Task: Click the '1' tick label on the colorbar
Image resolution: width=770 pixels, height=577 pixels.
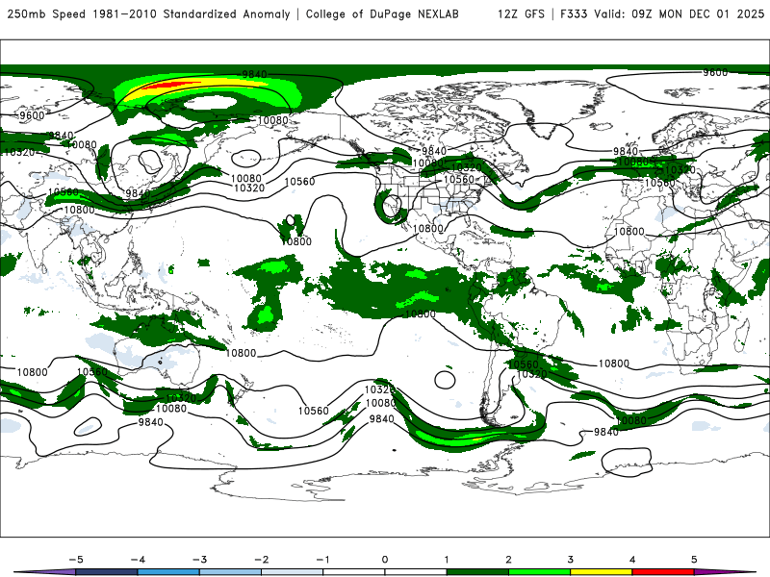Action: [x=447, y=560]
